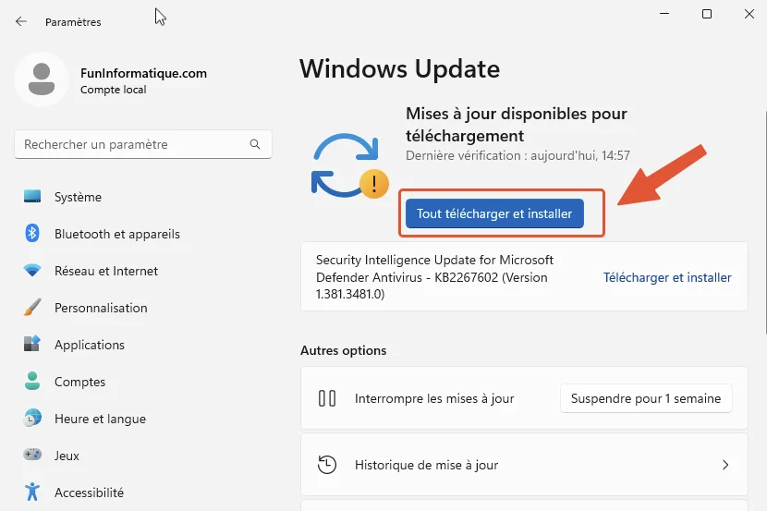Image resolution: width=767 pixels, height=511 pixels.
Task: Open the Comptes category
Action: coord(143,382)
